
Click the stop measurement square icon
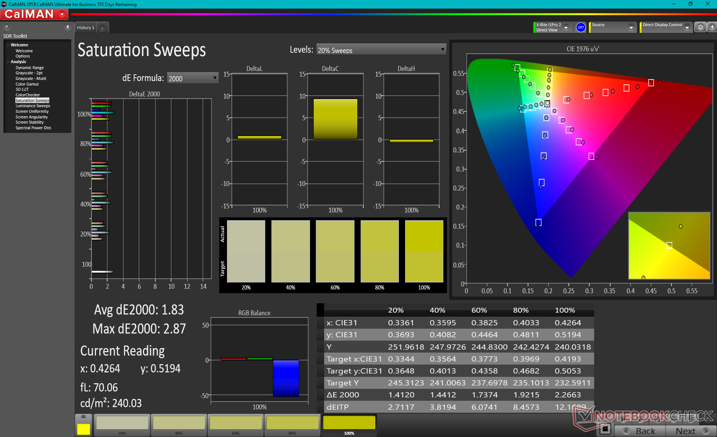605,429
